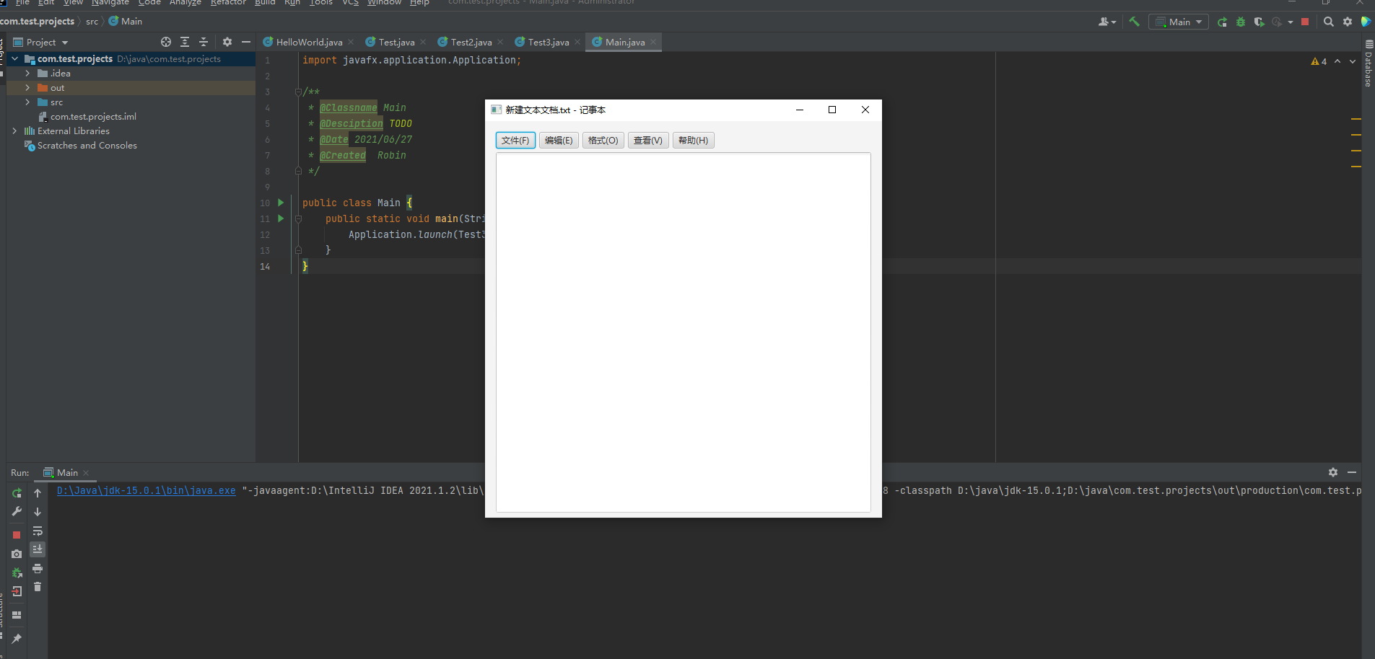This screenshot has width=1375, height=659.
Task: Open 查看(V) menu in notepad window
Action: click(x=648, y=140)
